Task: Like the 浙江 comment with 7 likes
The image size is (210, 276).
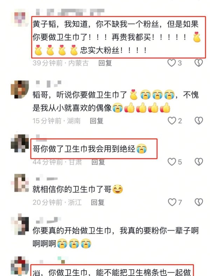Action: [172, 202]
